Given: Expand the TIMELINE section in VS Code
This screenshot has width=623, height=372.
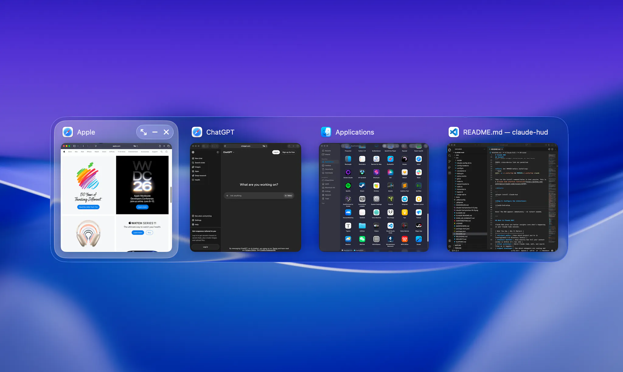Looking at the screenshot, I should 457,248.
